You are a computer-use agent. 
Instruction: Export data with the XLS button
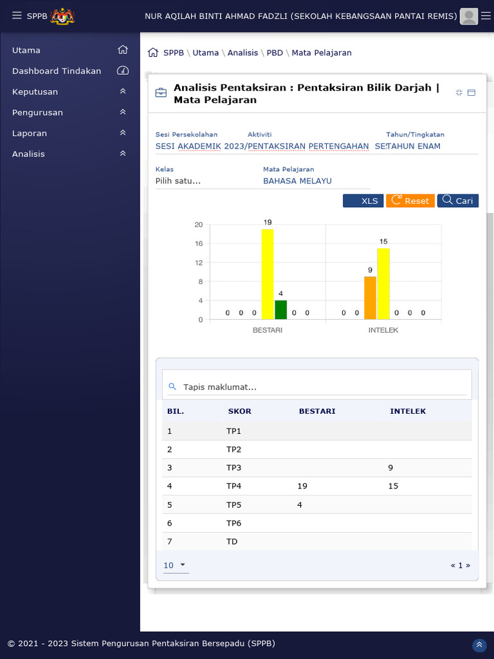pyautogui.click(x=363, y=201)
